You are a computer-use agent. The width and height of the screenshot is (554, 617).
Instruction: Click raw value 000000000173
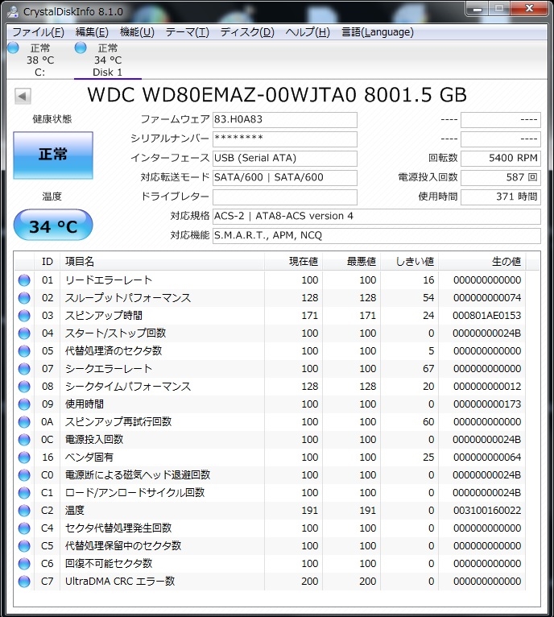click(487, 404)
